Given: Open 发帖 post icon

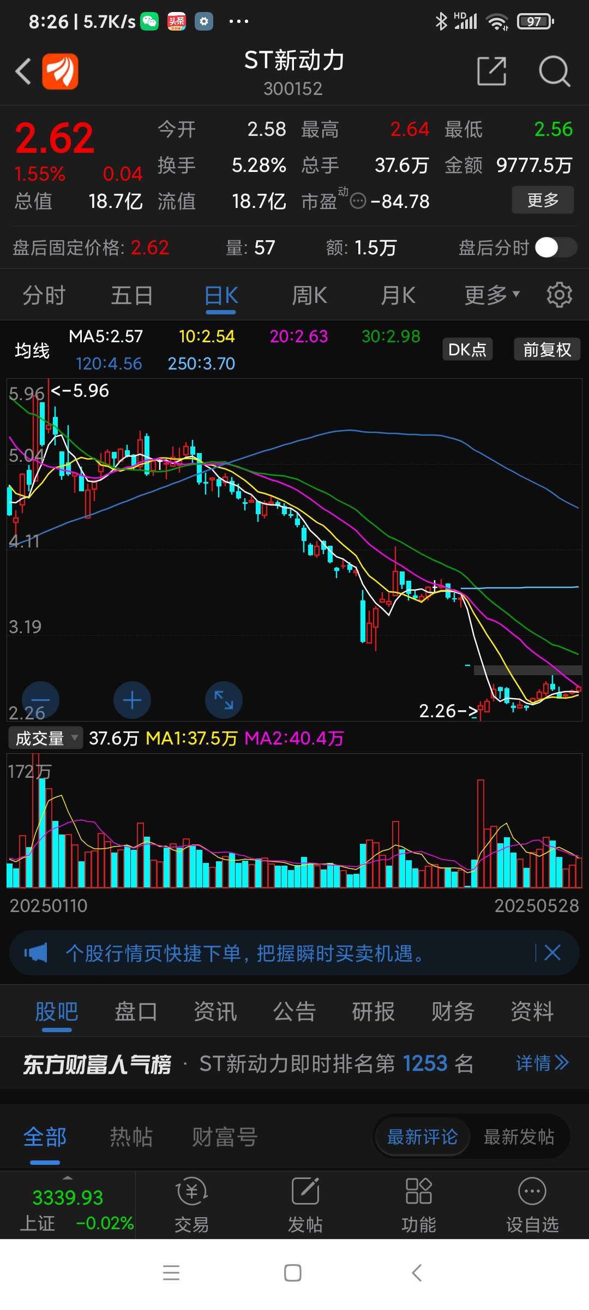Looking at the screenshot, I should (305, 1205).
